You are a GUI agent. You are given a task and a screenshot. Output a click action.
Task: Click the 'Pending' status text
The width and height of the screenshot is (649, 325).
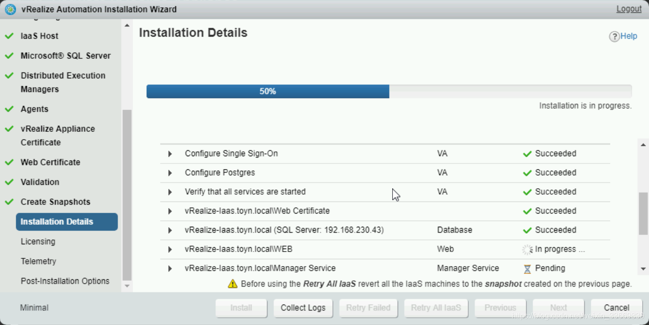[x=550, y=268]
